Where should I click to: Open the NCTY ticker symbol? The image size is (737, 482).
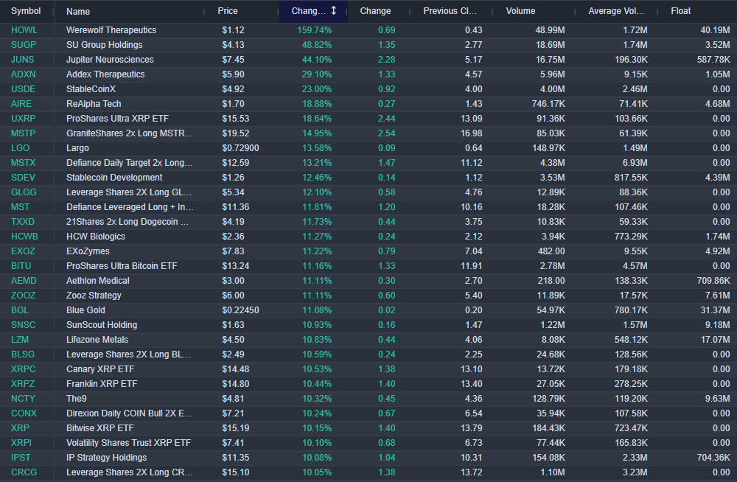click(23, 399)
